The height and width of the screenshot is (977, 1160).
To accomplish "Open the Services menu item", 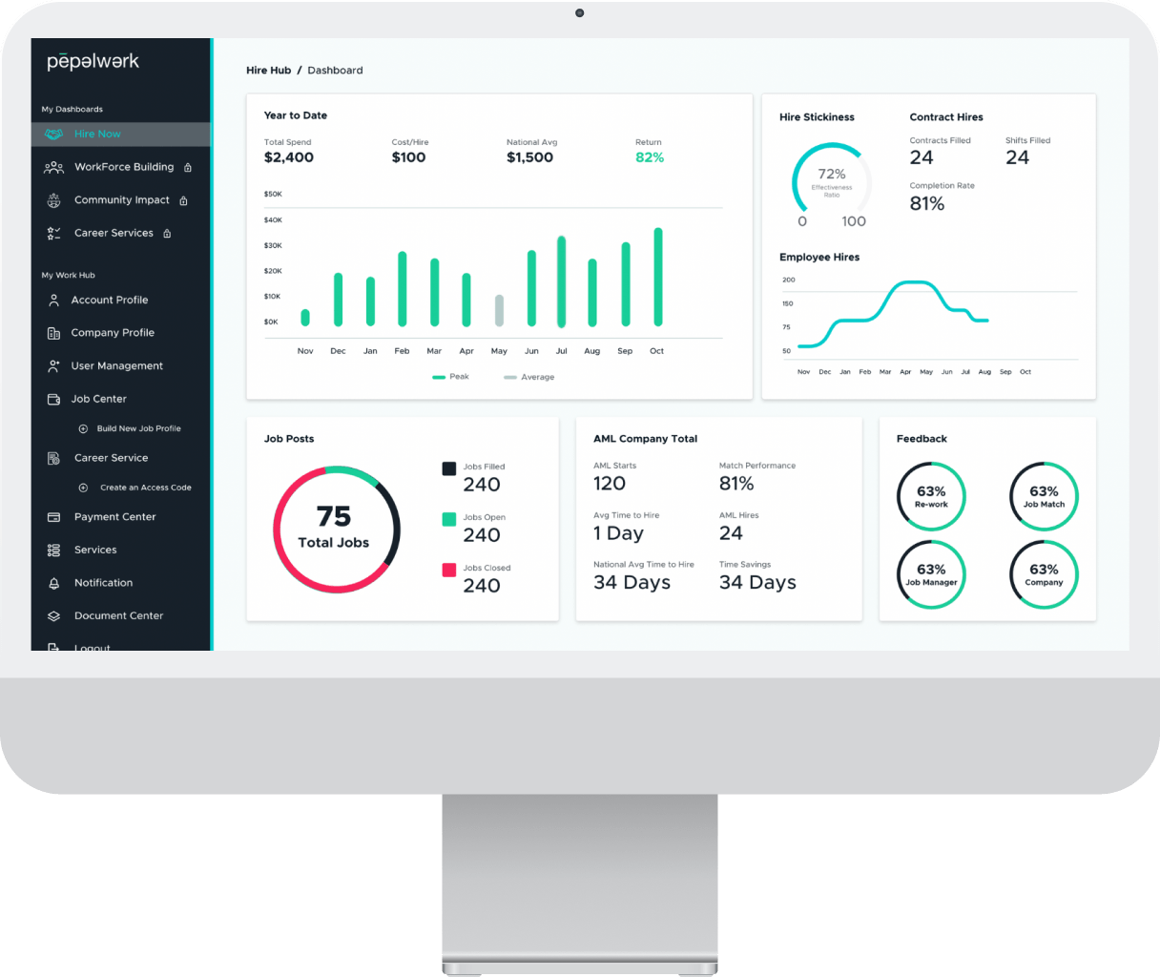I will click(x=95, y=551).
